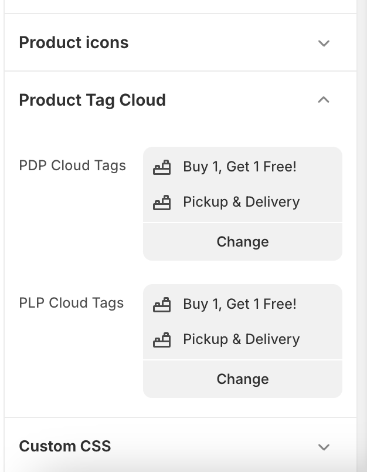Image resolution: width=367 pixels, height=472 pixels.
Task: Click the Custom CSS section heading
Action: (65, 446)
